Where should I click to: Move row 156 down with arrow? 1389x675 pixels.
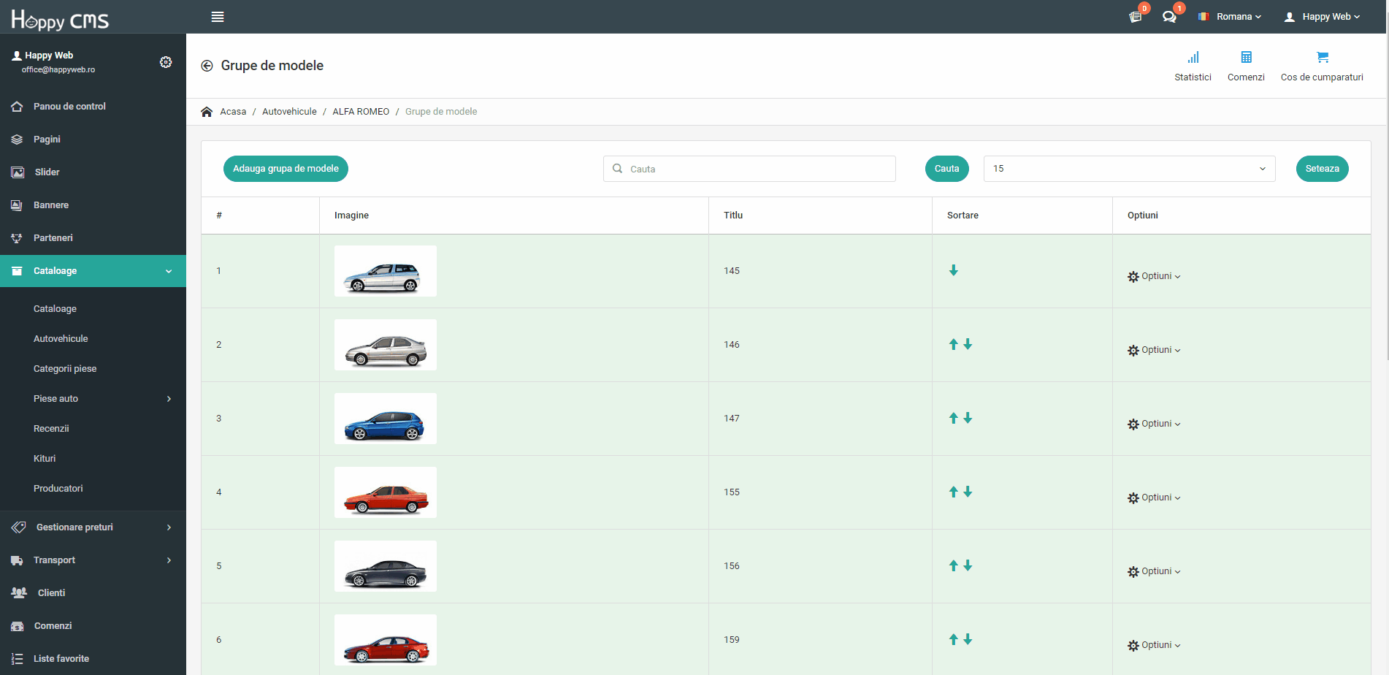pos(968,565)
